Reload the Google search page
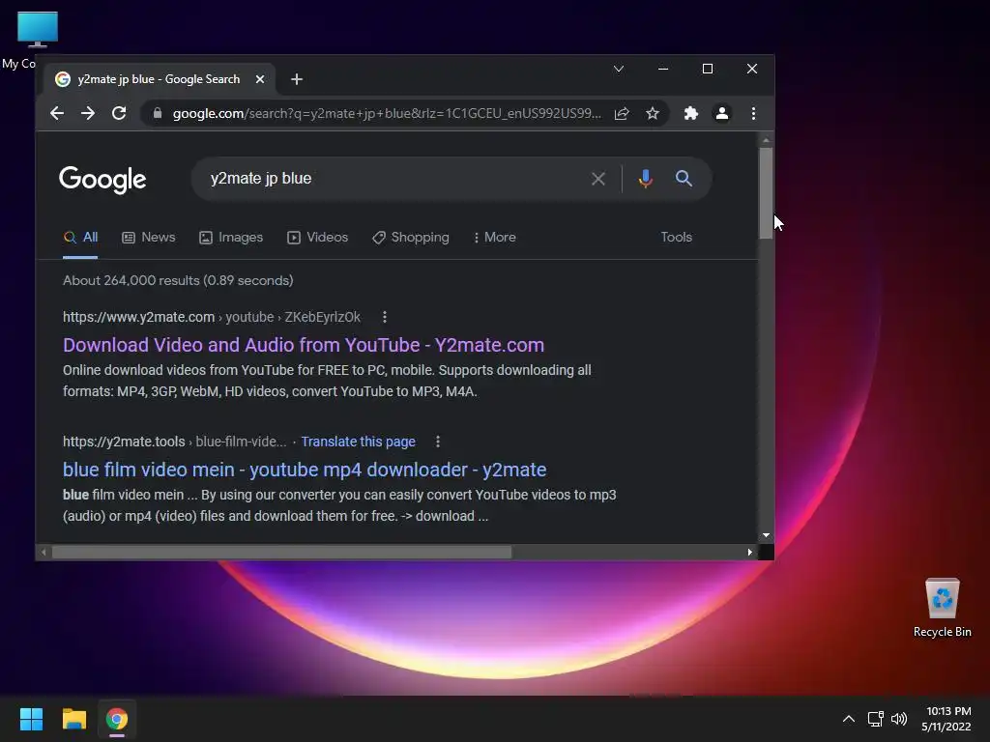Image resolution: width=990 pixels, height=742 pixels. click(x=119, y=114)
